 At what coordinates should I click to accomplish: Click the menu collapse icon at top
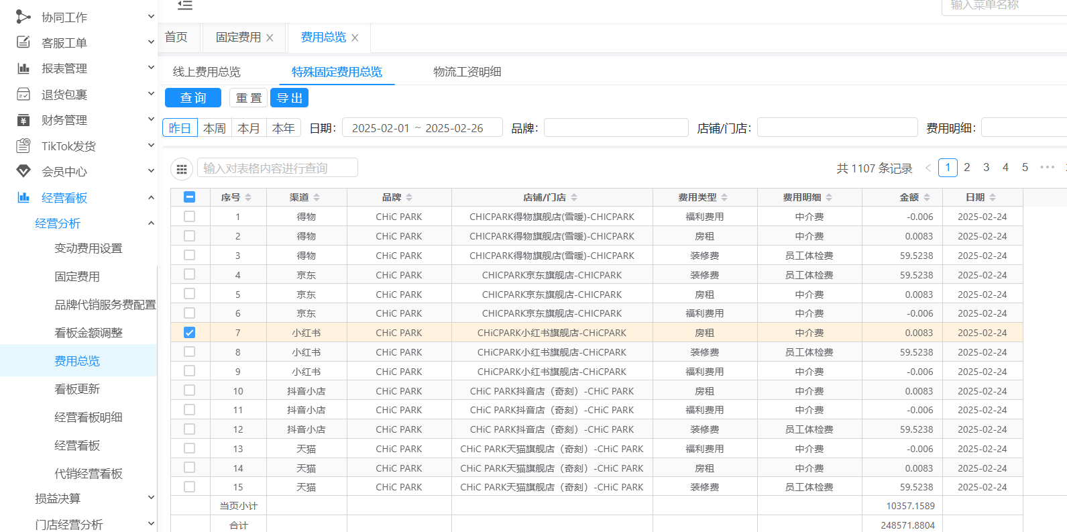185,5
